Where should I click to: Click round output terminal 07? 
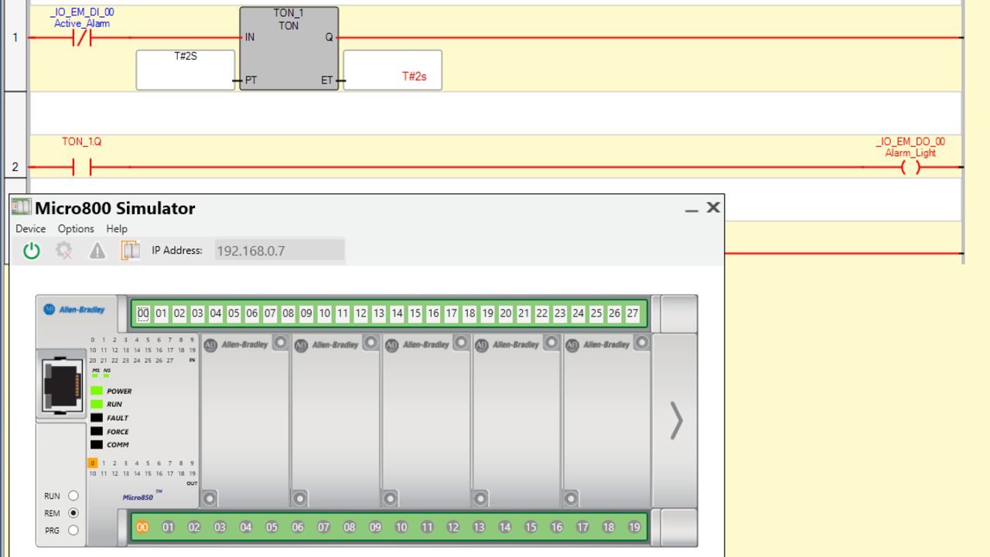click(323, 528)
